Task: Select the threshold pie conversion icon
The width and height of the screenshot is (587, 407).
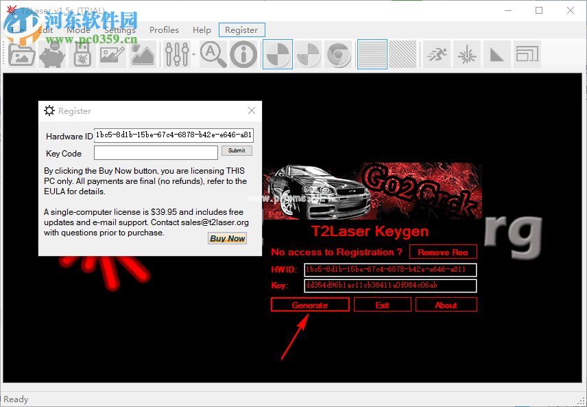Action: click(x=277, y=54)
